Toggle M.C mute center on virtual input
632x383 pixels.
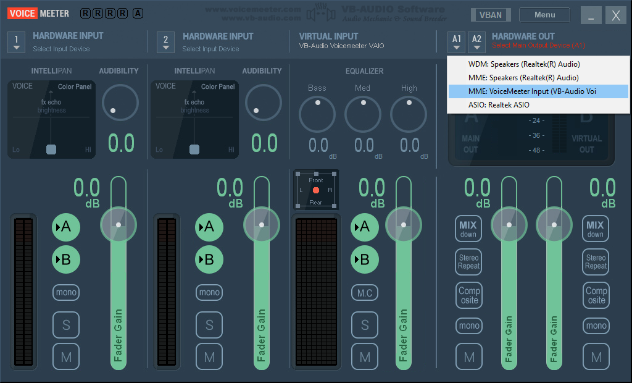pyautogui.click(x=365, y=293)
